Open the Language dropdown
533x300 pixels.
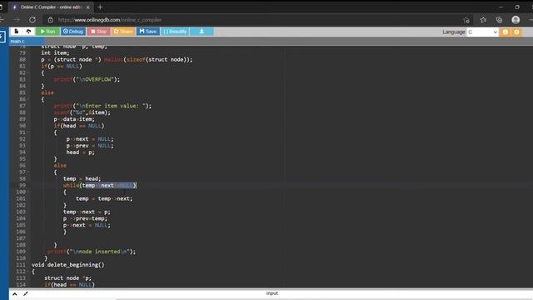(482, 32)
